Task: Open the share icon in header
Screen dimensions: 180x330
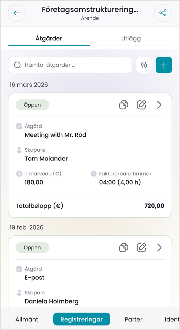Action: coord(163,13)
